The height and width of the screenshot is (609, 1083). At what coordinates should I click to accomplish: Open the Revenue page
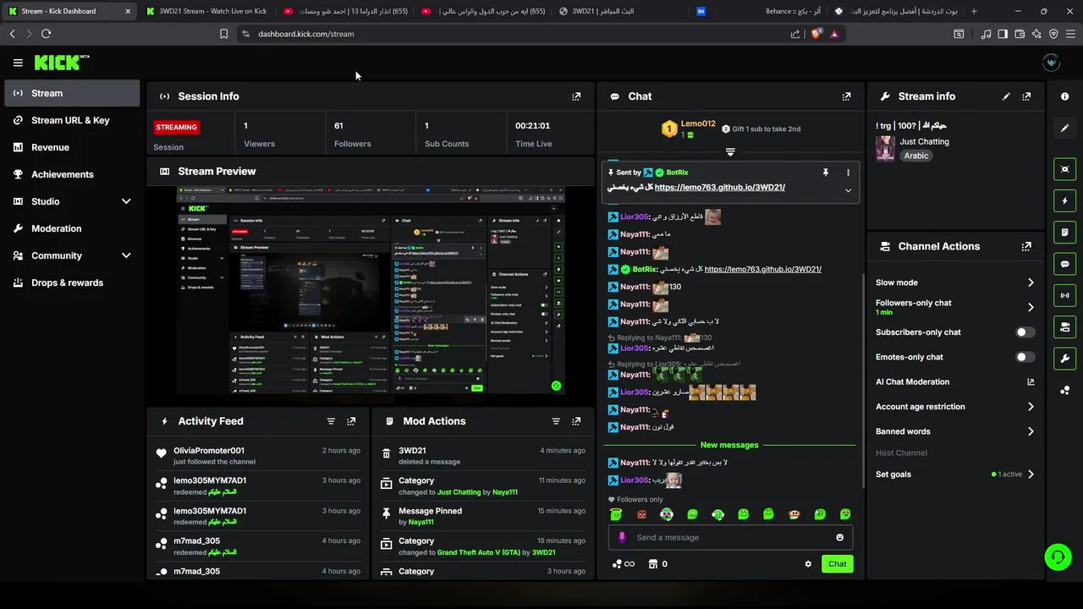coord(73,147)
